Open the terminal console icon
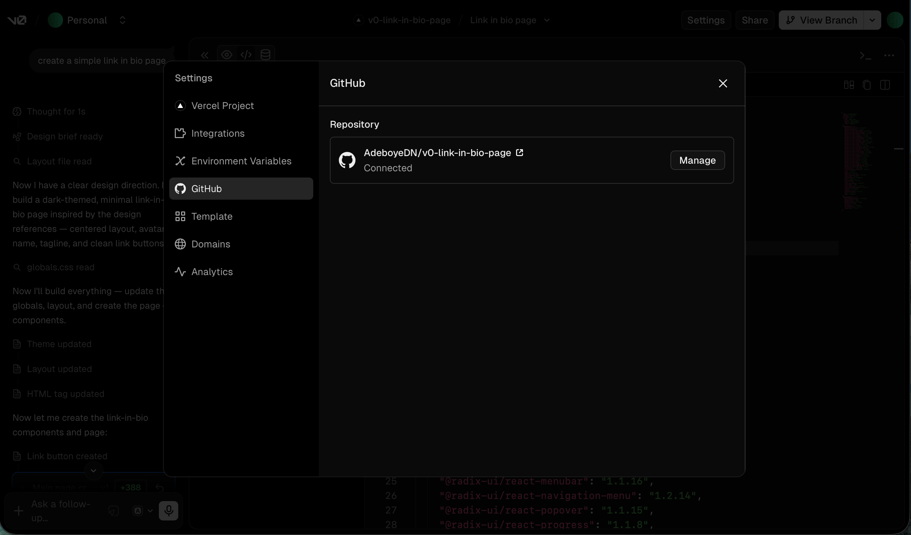This screenshot has height=535, width=911. click(865, 56)
